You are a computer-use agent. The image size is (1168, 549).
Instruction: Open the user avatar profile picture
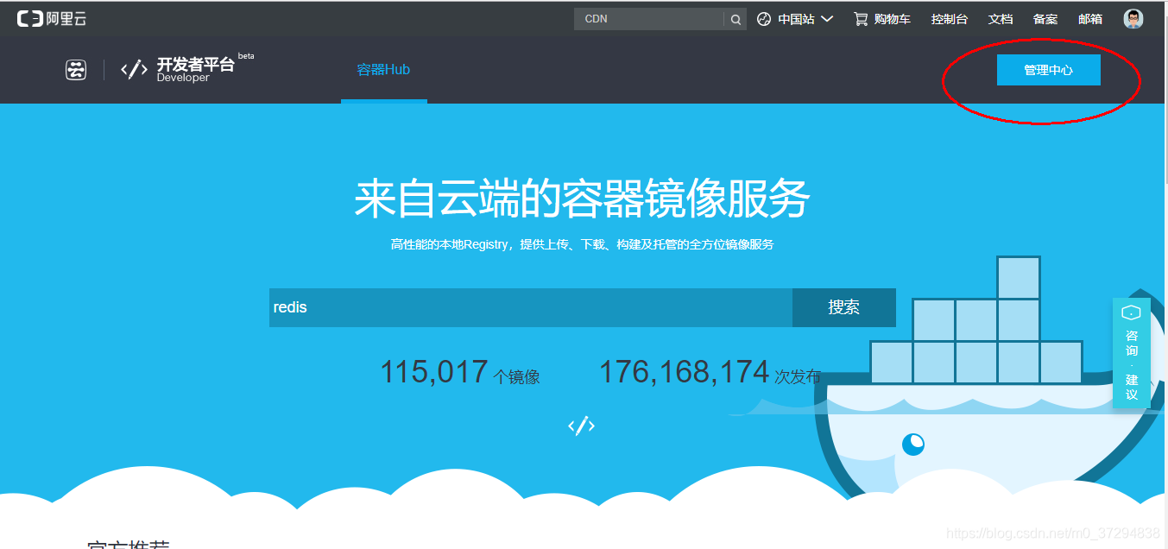pyautogui.click(x=1133, y=19)
